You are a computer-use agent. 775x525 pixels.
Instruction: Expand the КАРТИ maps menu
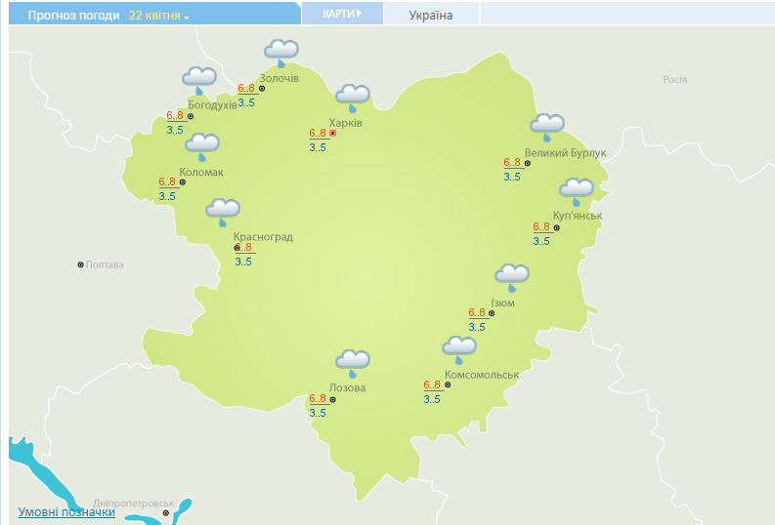[342, 14]
